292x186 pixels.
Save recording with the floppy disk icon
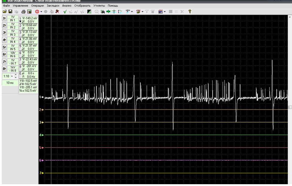(10, 12)
